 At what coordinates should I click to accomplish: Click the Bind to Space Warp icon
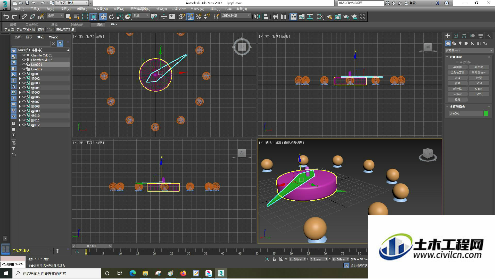click(x=41, y=17)
